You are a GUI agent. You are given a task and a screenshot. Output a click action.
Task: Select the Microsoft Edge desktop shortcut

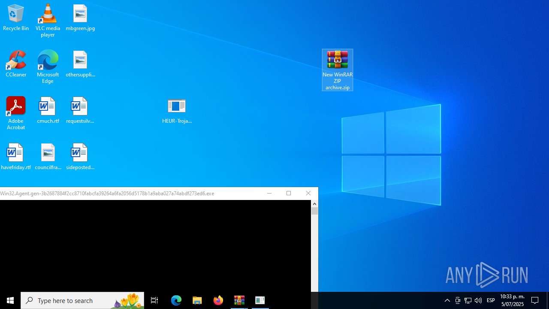(x=48, y=67)
